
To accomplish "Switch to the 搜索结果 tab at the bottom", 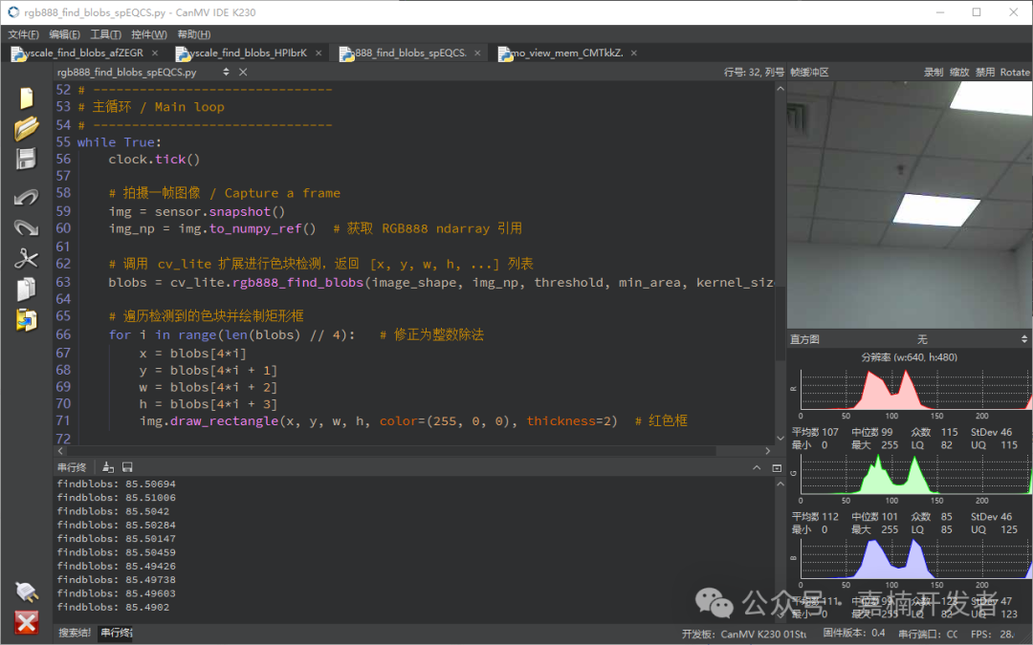I will pos(75,633).
